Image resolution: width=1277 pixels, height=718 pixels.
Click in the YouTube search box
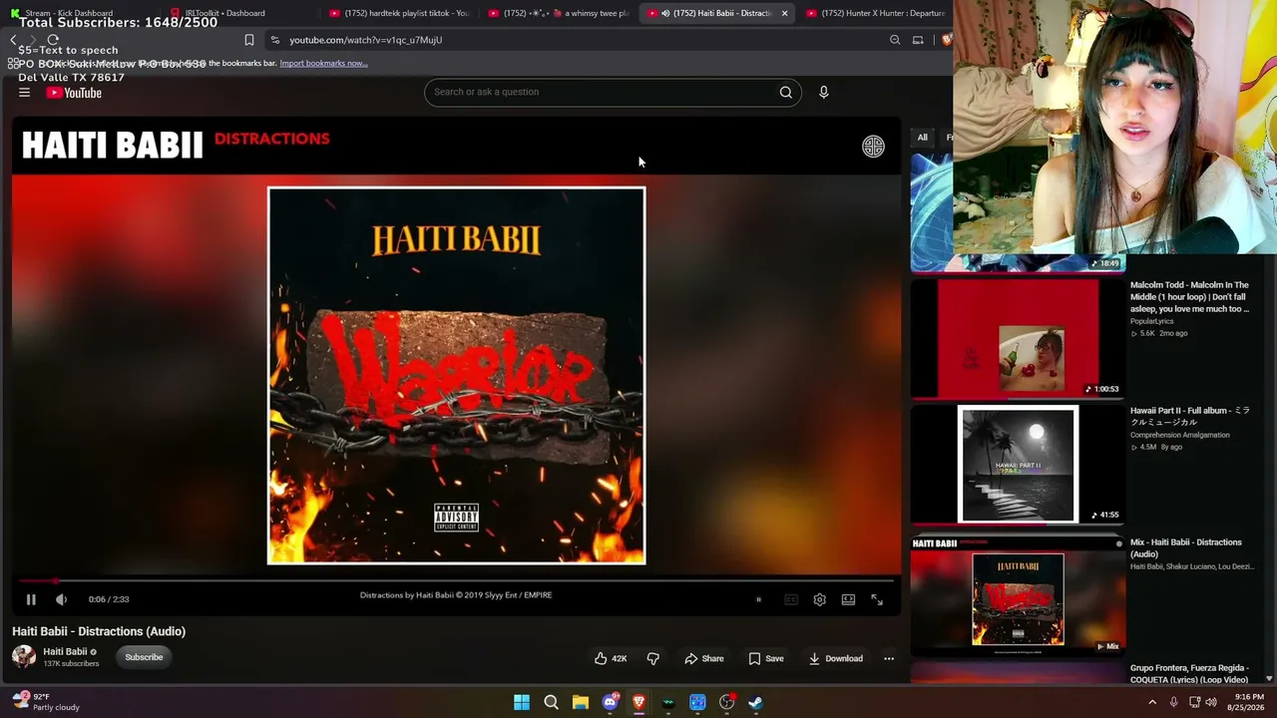coord(601,93)
